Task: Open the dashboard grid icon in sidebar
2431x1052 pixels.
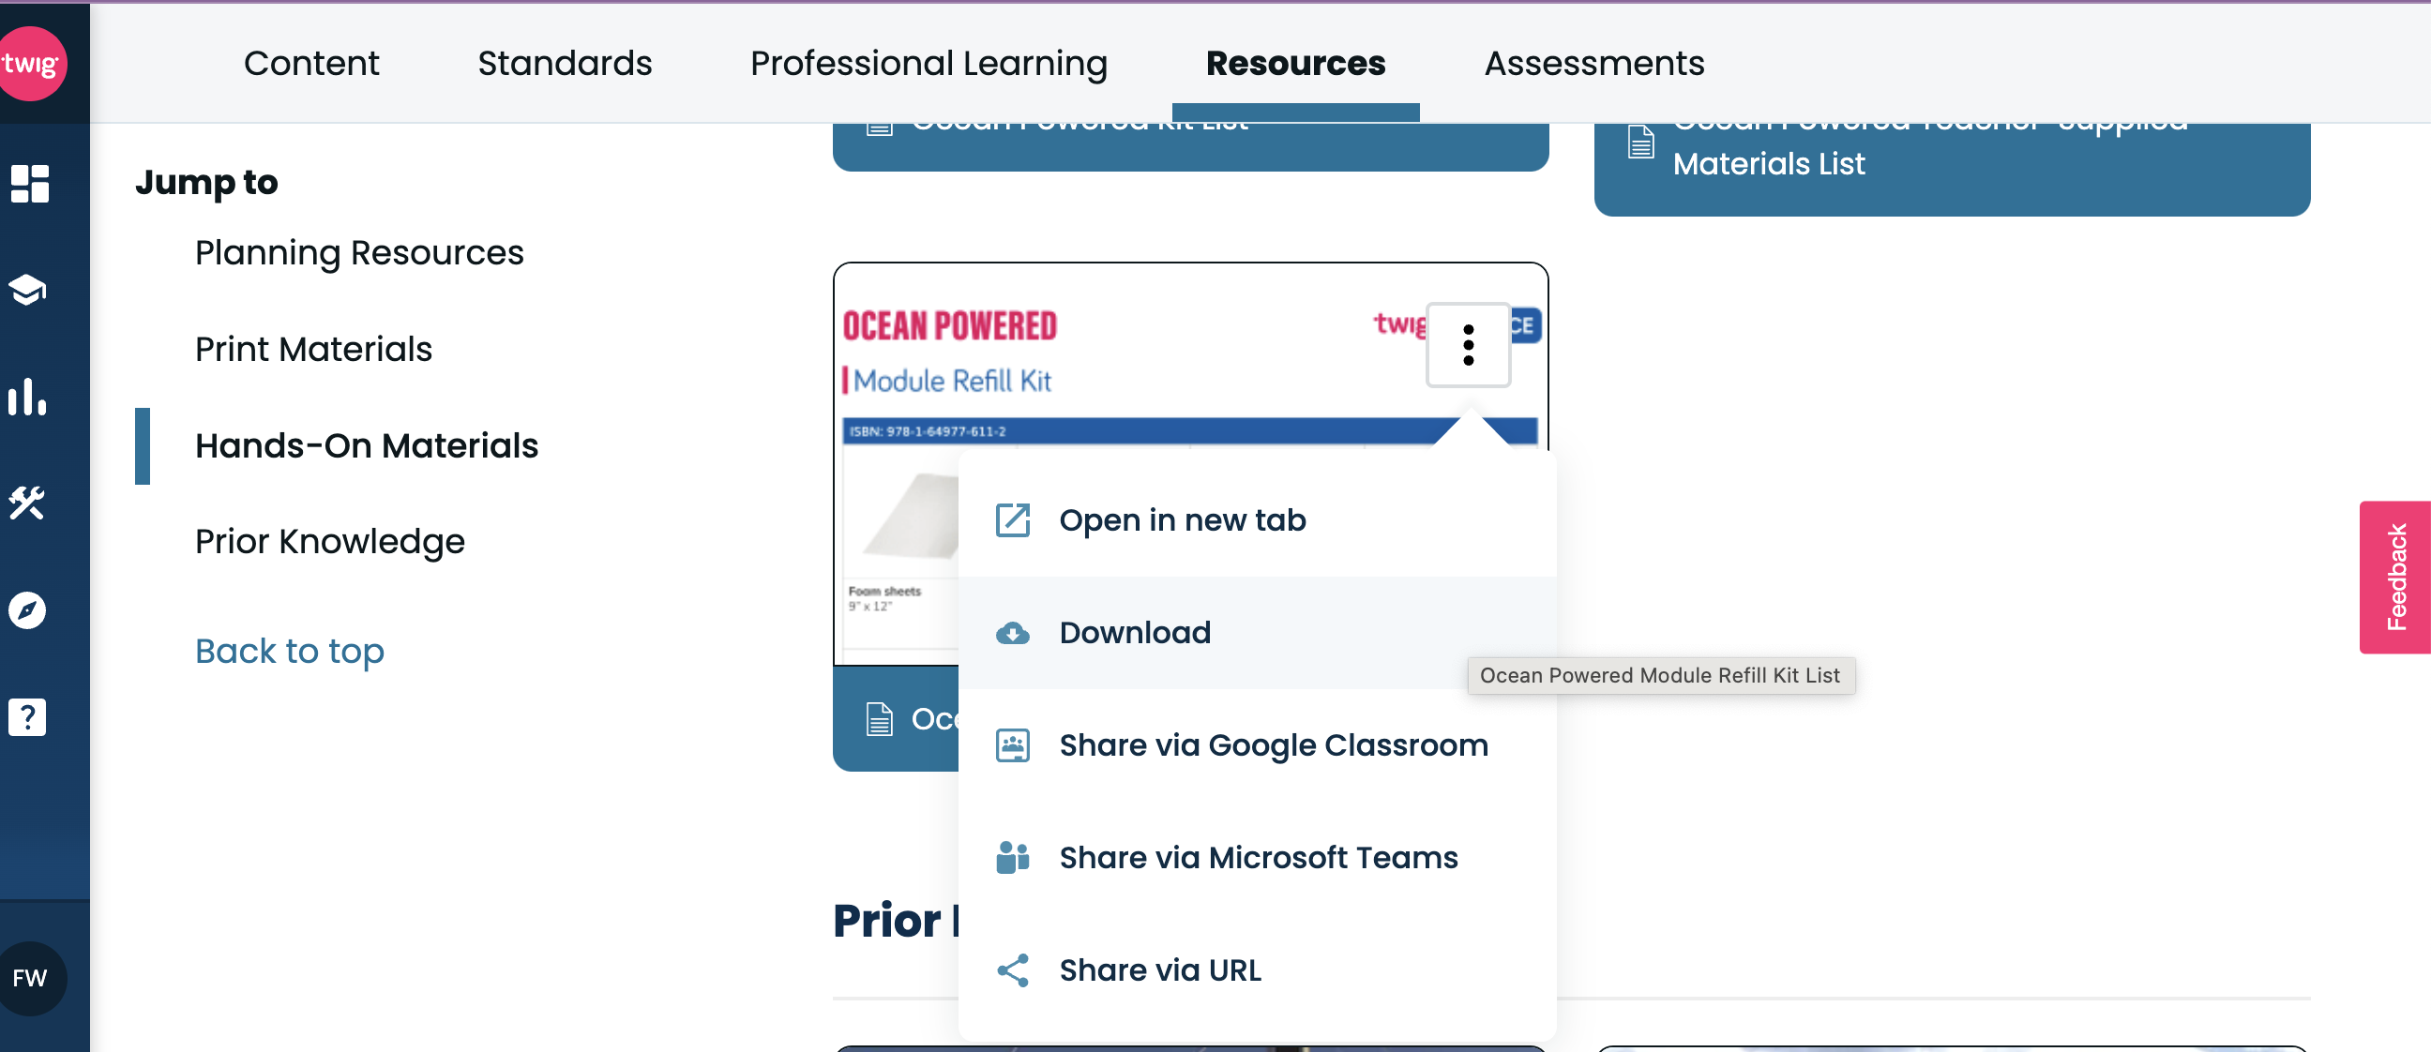Action: (28, 184)
